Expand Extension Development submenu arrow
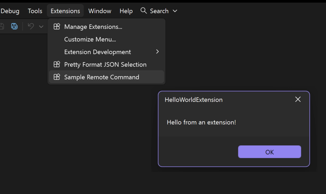Viewport: 326px width, 194px height. tap(157, 52)
